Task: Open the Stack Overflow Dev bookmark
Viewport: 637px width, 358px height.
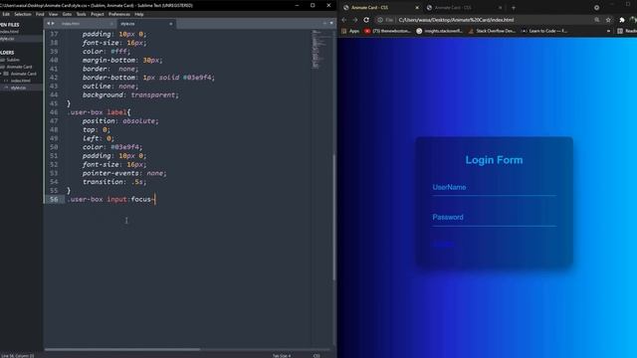Action: 492,31
